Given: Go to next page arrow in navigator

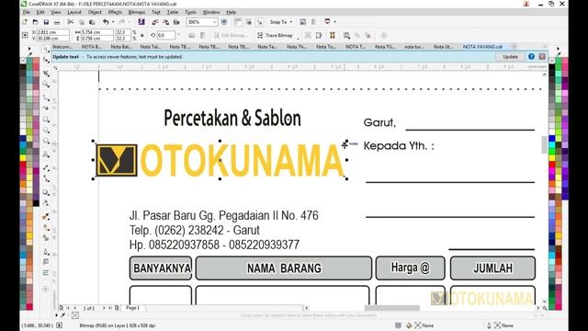Looking at the screenshot, I should (x=104, y=308).
